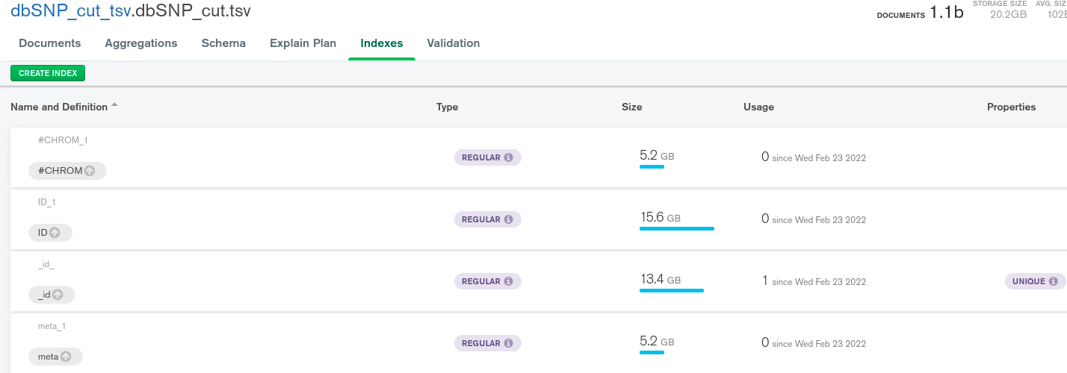Click the ascending arrow icon on _id field
Image resolution: width=1067 pixels, height=373 pixels.
58,295
